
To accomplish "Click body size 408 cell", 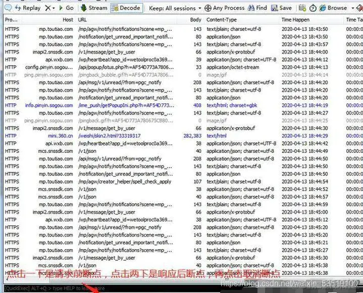I will click(197, 105).
